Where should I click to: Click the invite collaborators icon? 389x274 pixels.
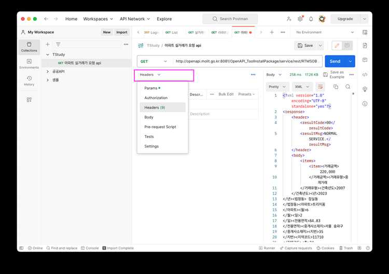[289, 19]
